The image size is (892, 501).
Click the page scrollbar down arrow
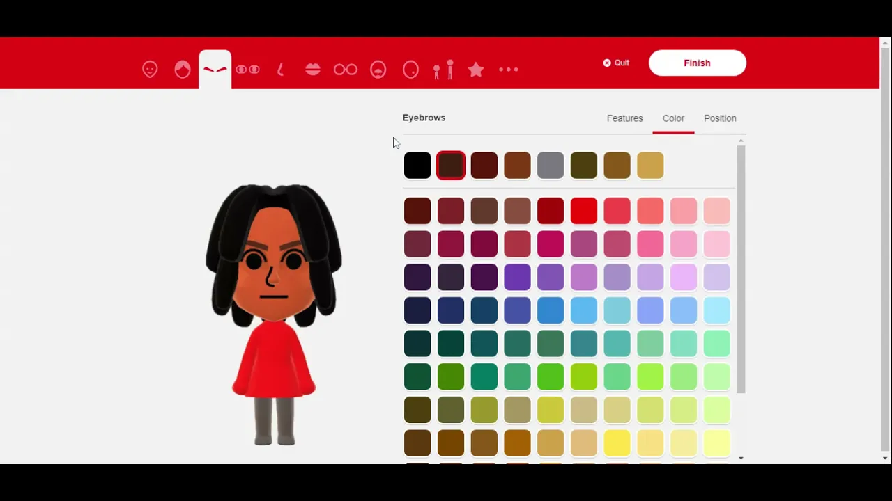click(x=885, y=458)
